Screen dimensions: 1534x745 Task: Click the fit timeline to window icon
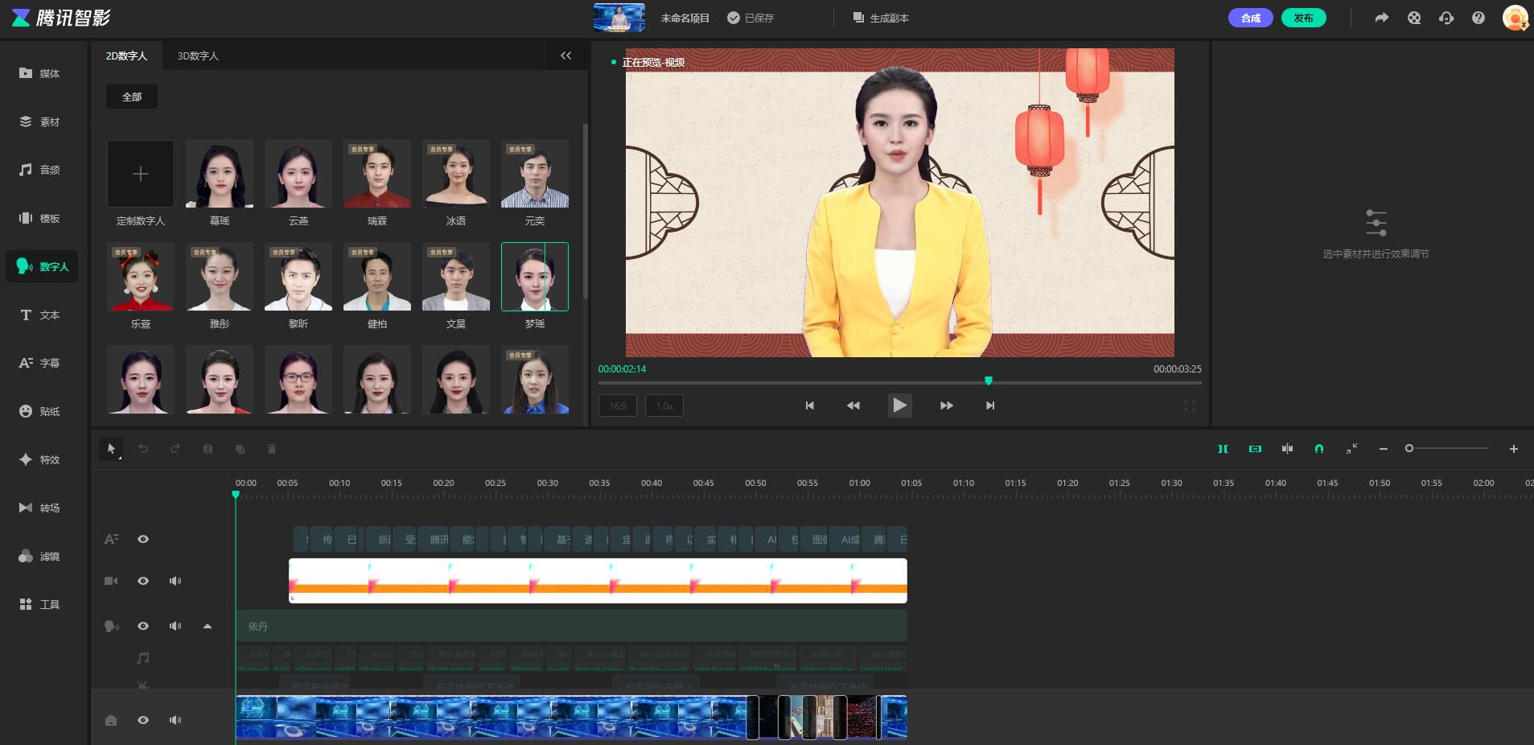pyautogui.click(x=1351, y=449)
